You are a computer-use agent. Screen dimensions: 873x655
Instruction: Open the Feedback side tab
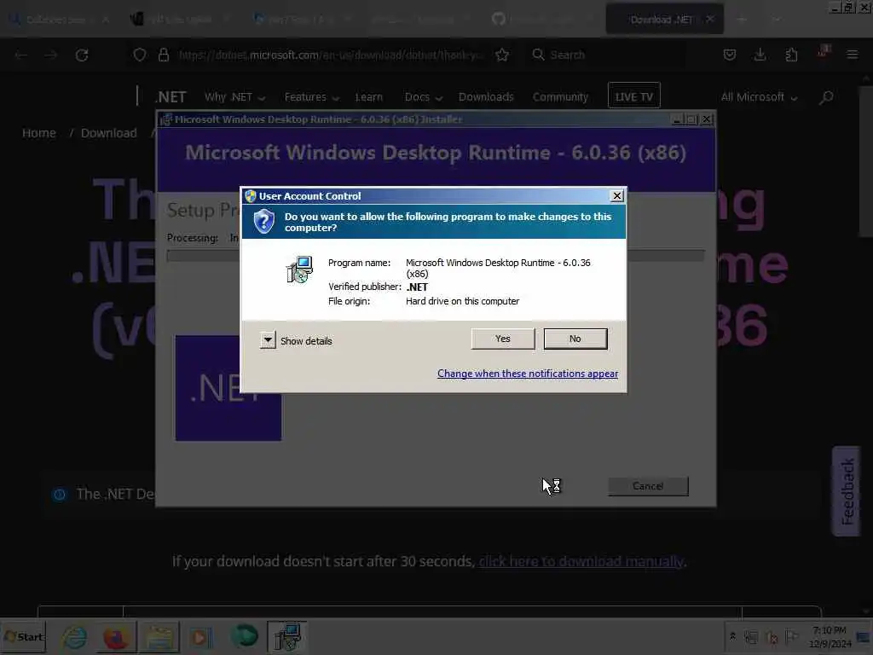tap(847, 491)
